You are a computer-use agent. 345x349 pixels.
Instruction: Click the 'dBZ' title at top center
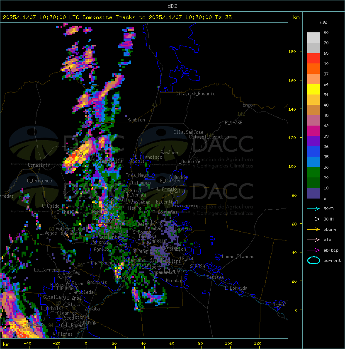pos(172,6)
